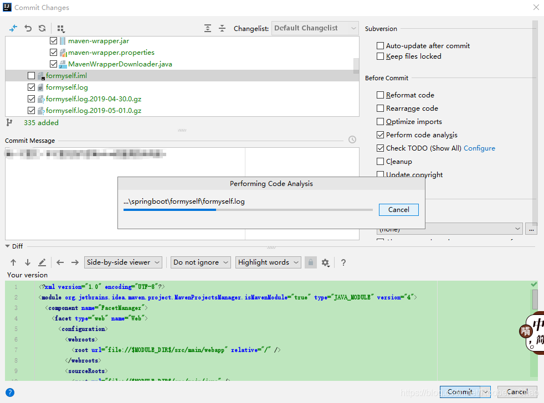Viewport: 544px width, 403px height.
Task: Open the Commit button dropdown arrow
Action: pyautogui.click(x=485, y=392)
